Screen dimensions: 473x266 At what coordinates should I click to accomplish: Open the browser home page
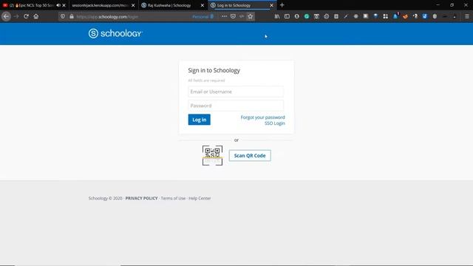click(36, 16)
